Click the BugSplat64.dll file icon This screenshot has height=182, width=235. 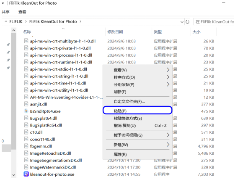(x=26, y=118)
